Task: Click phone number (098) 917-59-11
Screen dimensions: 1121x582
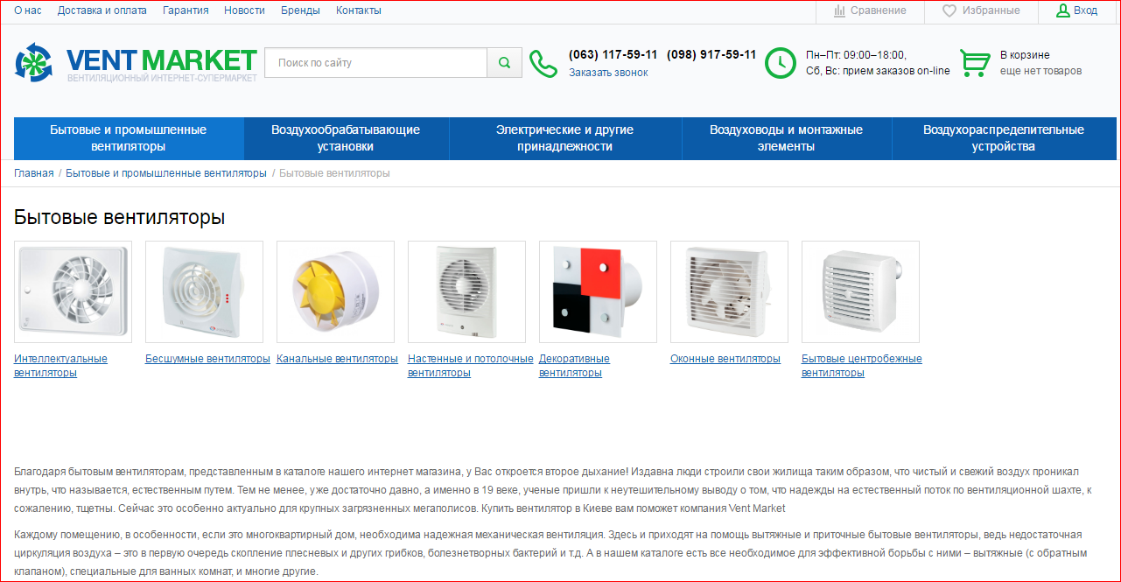Action: click(x=711, y=54)
